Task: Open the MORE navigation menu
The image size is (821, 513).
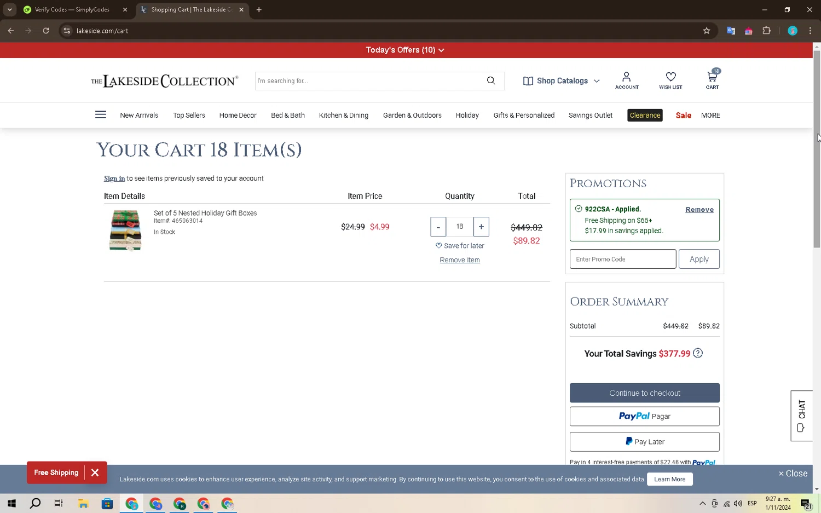Action: 710,115
